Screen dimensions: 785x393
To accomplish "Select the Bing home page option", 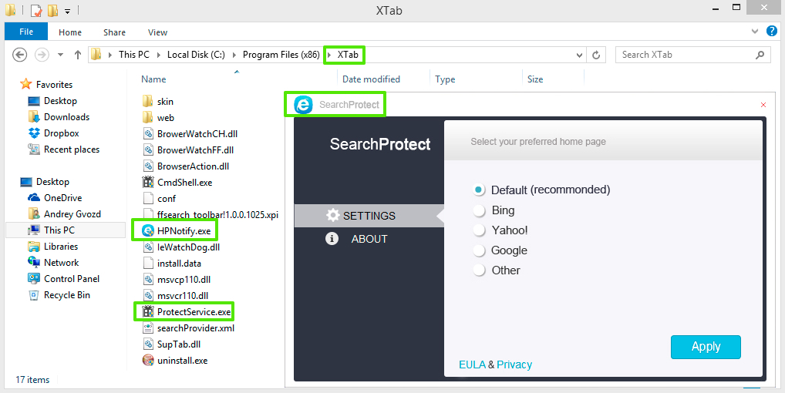I will pos(479,210).
